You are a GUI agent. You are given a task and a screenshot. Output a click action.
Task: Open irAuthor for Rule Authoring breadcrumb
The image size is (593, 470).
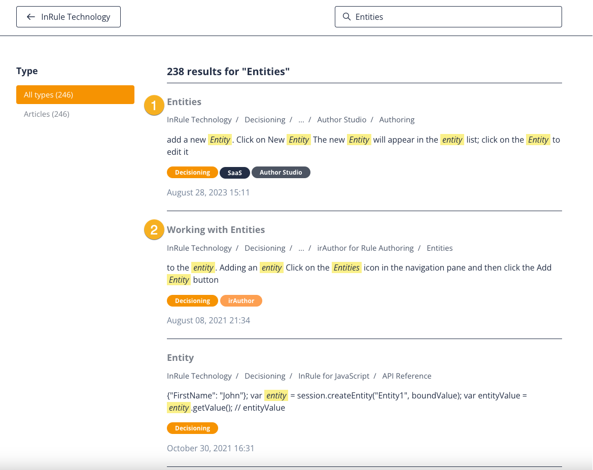click(365, 248)
